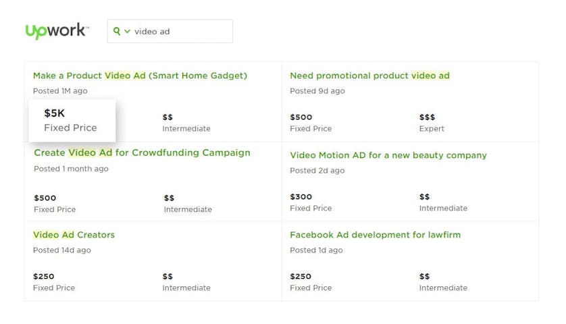This screenshot has width=566, height=324.
Task: Click the $5K Fixed Price popup card
Action: click(72, 120)
